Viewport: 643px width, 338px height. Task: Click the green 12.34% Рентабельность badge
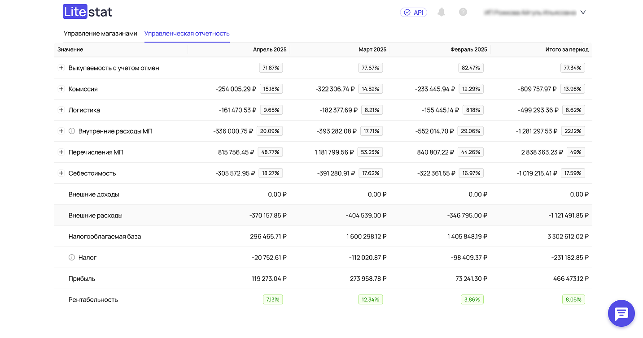pyautogui.click(x=370, y=300)
